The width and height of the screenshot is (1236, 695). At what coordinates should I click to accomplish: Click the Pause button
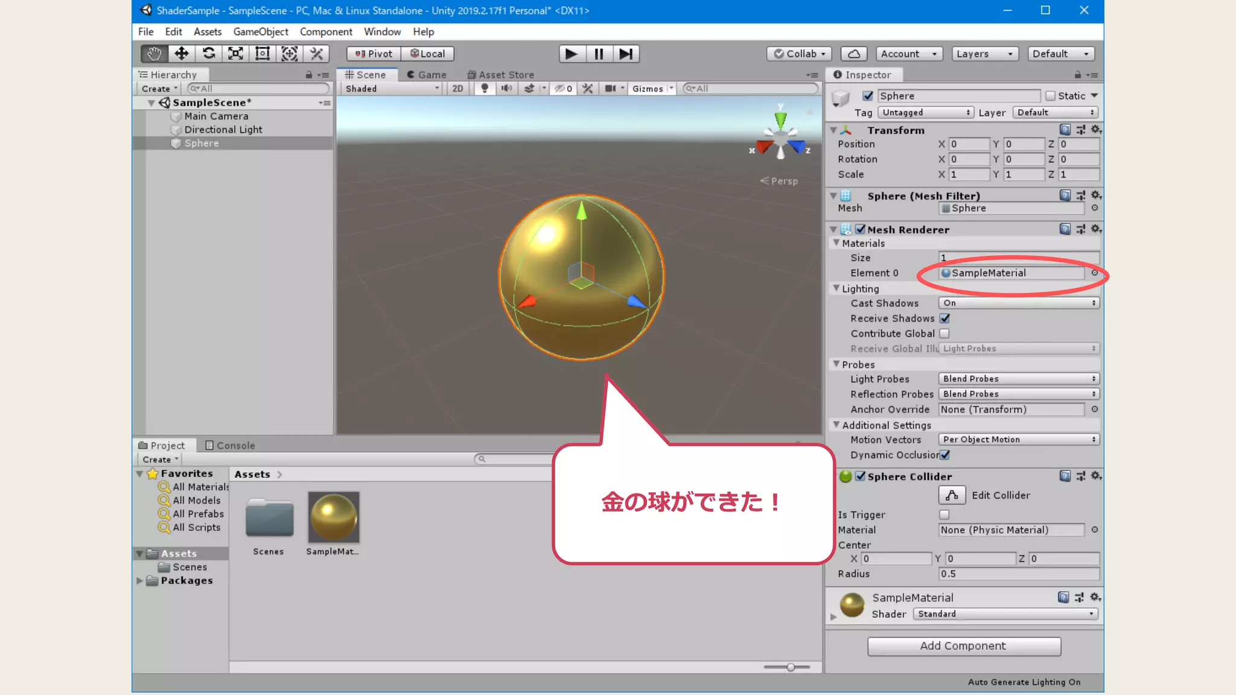click(x=599, y=54)
